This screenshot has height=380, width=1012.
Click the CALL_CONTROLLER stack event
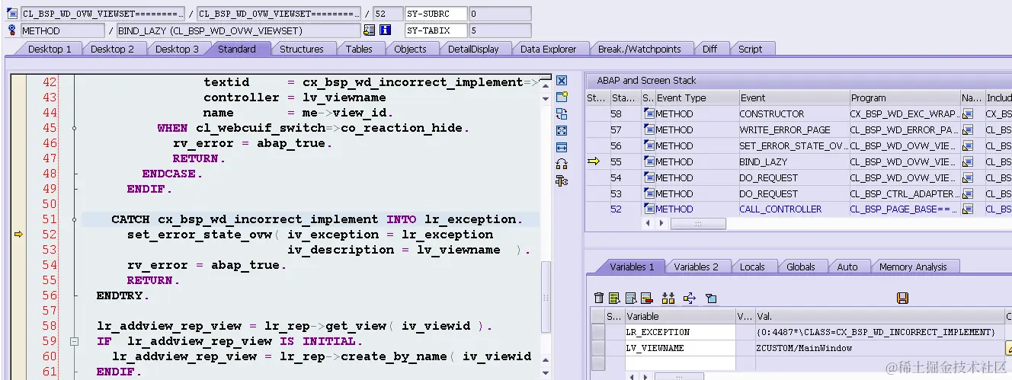[780, 209]
